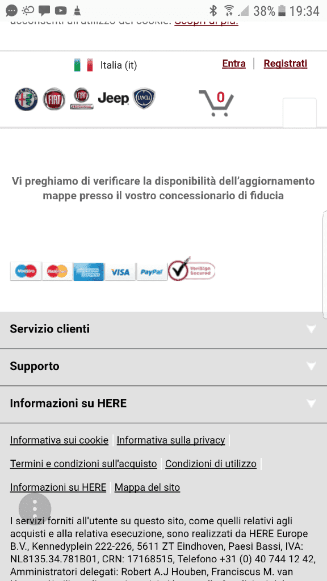Select the Alfa Romeo brand logo
The image size is (327, 581).
26,99
